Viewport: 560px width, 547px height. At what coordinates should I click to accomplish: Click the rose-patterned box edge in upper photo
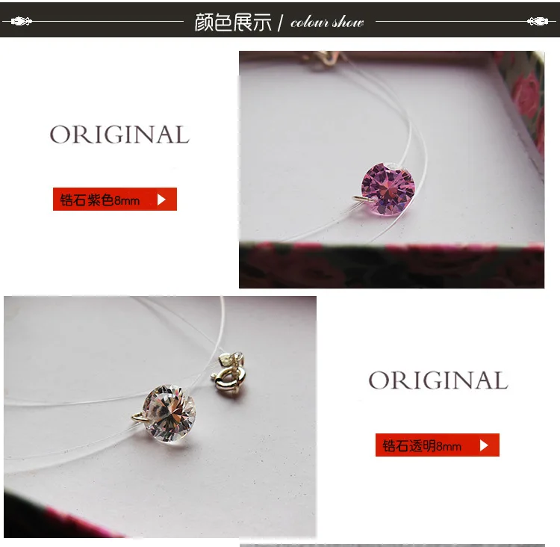click(391, 265)
